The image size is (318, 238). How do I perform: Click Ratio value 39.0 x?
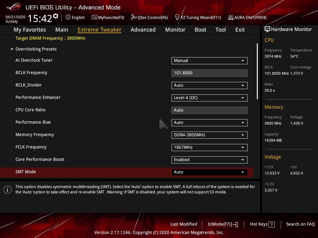tap(270, 90)
